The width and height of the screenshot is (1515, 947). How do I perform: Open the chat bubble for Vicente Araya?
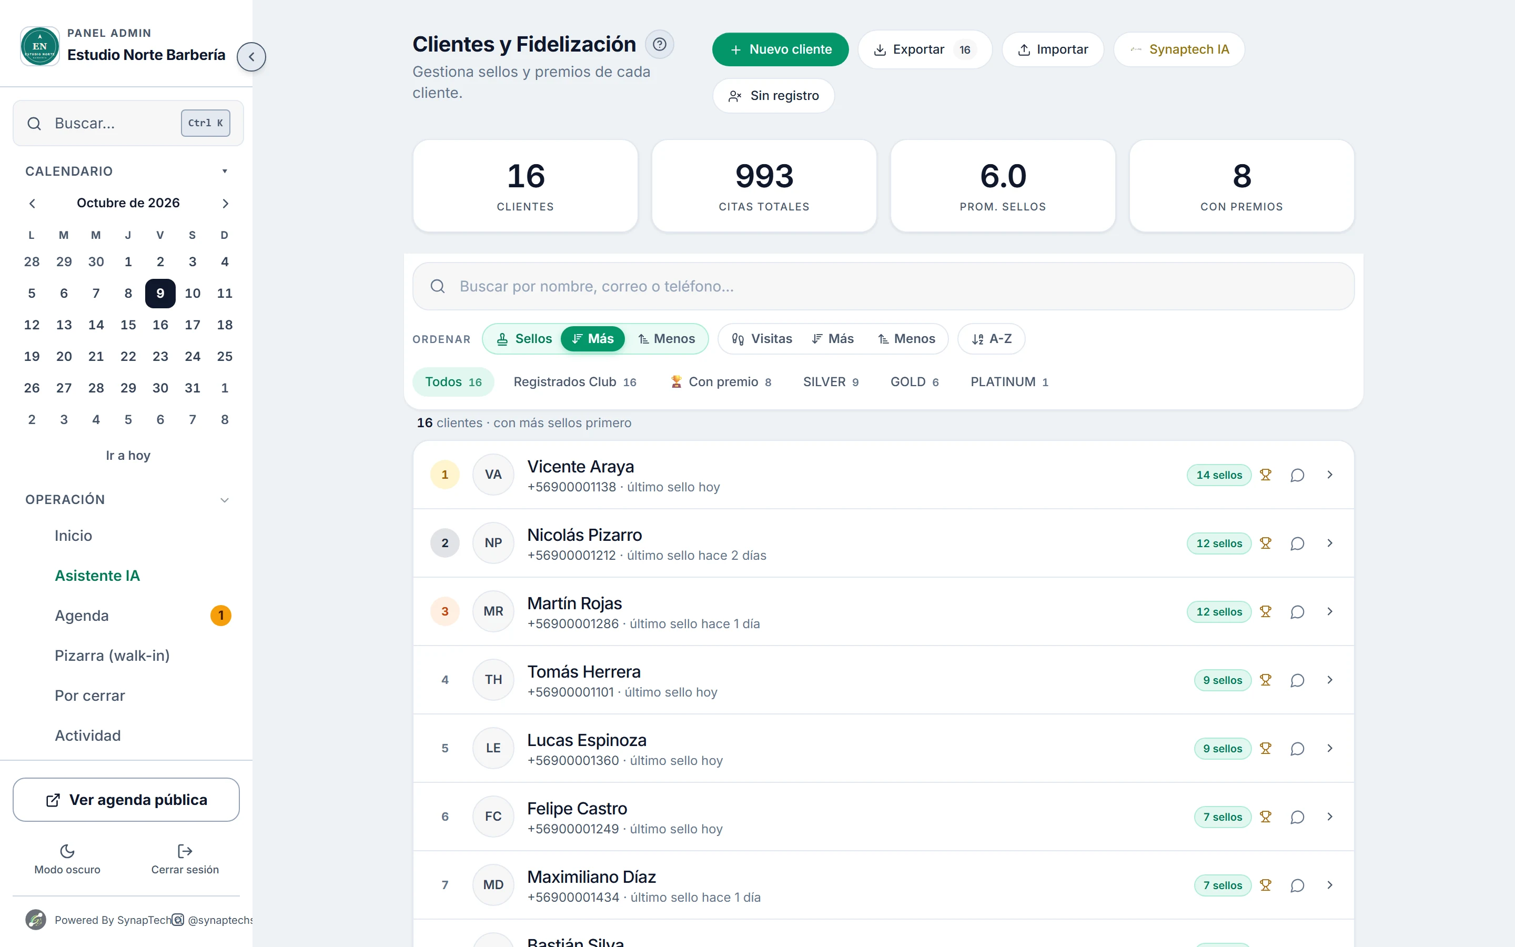(x=1297, y=475)
